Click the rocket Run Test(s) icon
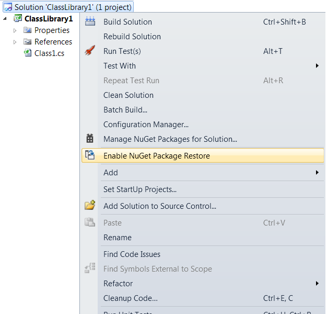 90,50
